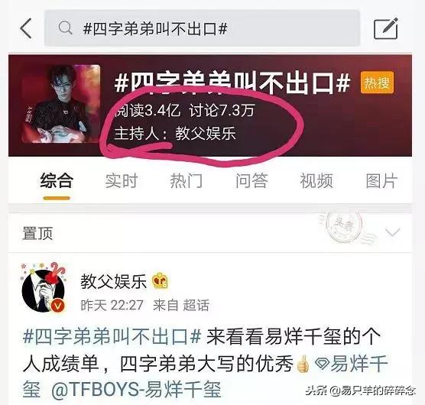425x405 pixels.
Task: Tap the search magnifier icon
Action: click(x=65, y=28)
